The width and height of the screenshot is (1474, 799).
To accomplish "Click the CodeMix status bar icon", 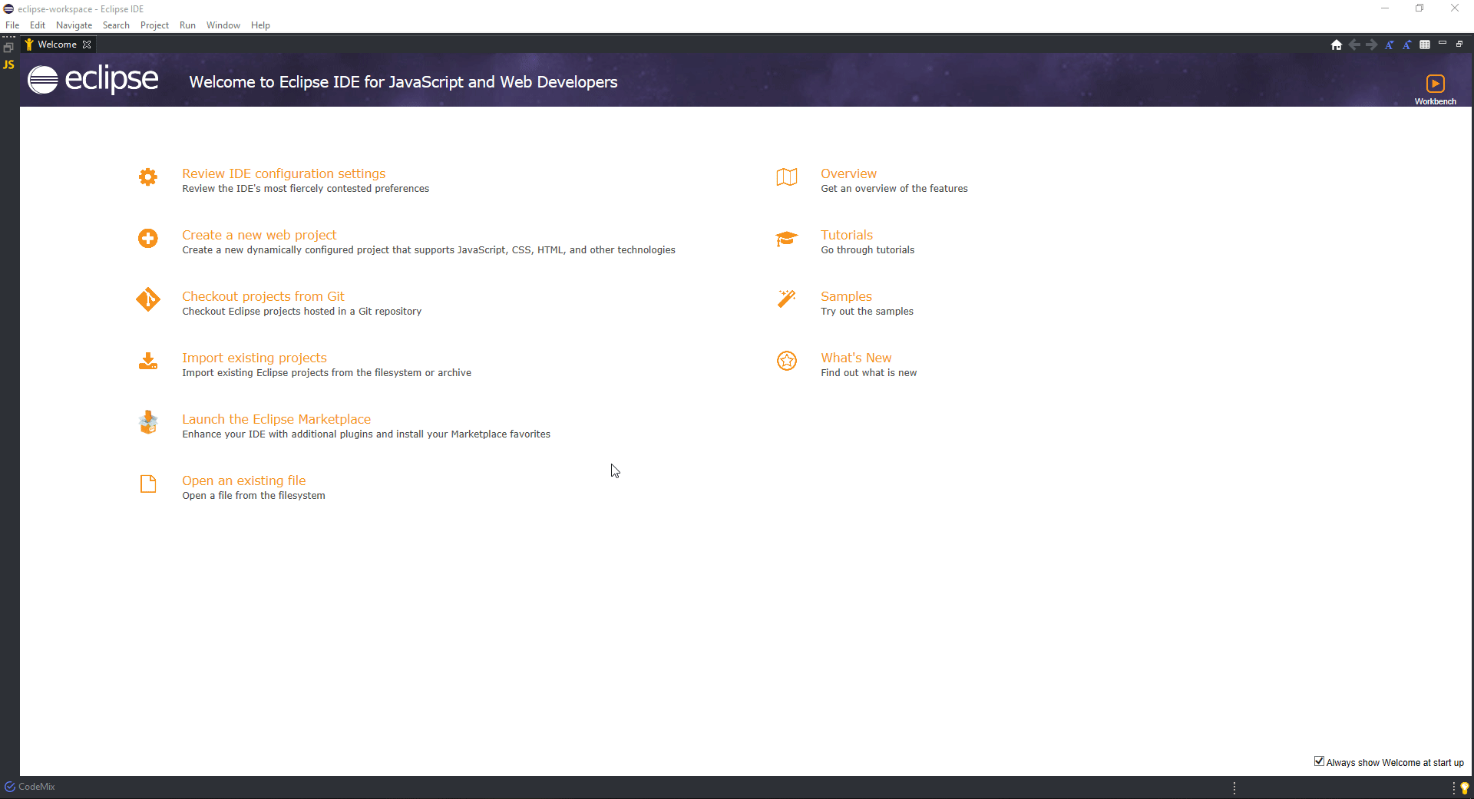I will pyautogui.click(x=10, y=787).
